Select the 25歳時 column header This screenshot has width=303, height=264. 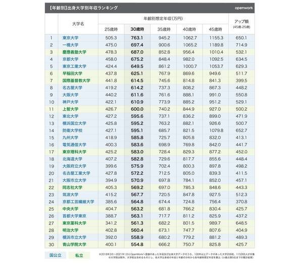point(111,29)
